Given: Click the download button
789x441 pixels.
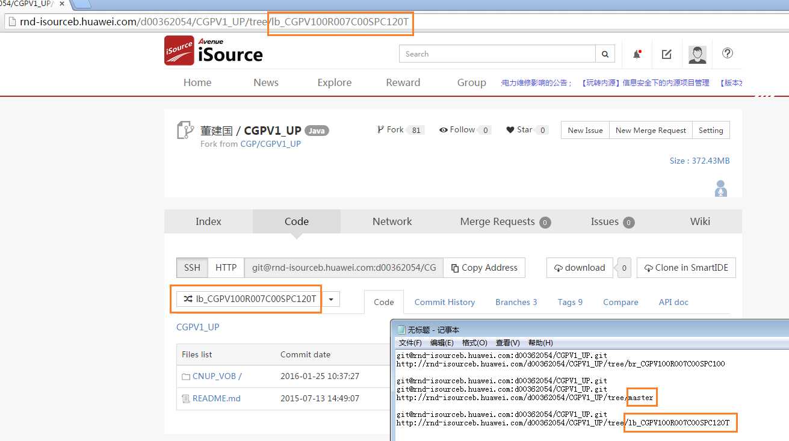Looking at the screenshot, I should coord(580,268).
